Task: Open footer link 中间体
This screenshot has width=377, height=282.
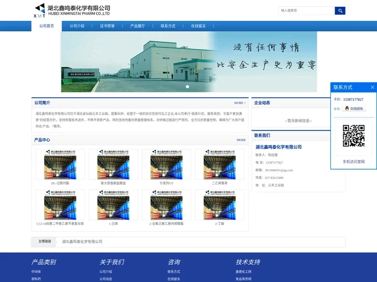Action: tap(36, 272)
